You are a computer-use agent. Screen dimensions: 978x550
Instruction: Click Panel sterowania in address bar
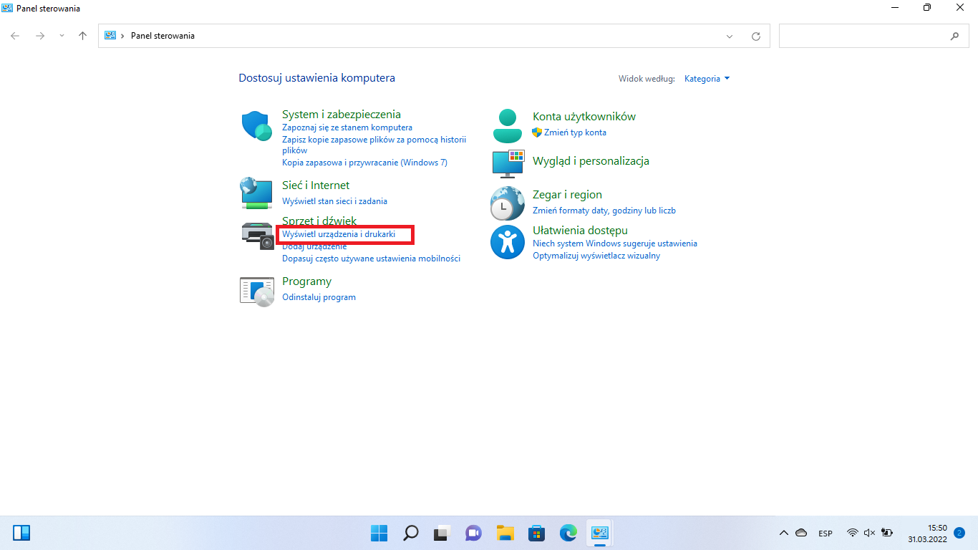163,36
